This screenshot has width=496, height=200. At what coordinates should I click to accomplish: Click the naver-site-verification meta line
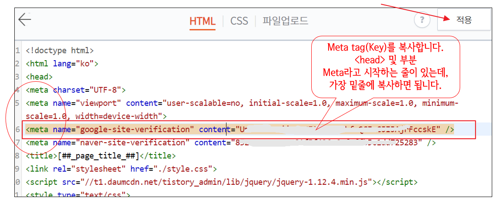click(x=231, y=143)
